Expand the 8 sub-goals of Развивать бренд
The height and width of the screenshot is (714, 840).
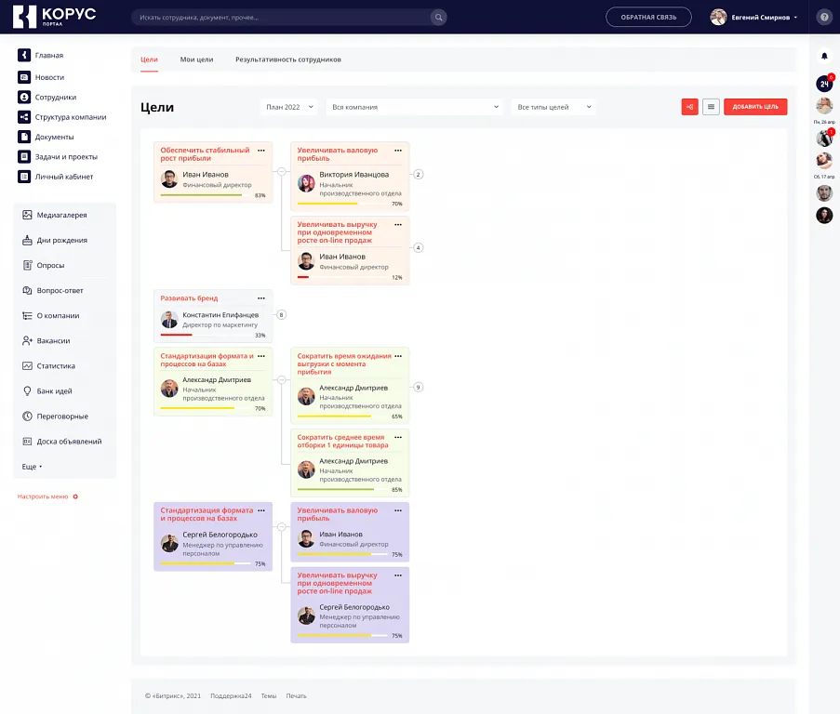(281, 315)
